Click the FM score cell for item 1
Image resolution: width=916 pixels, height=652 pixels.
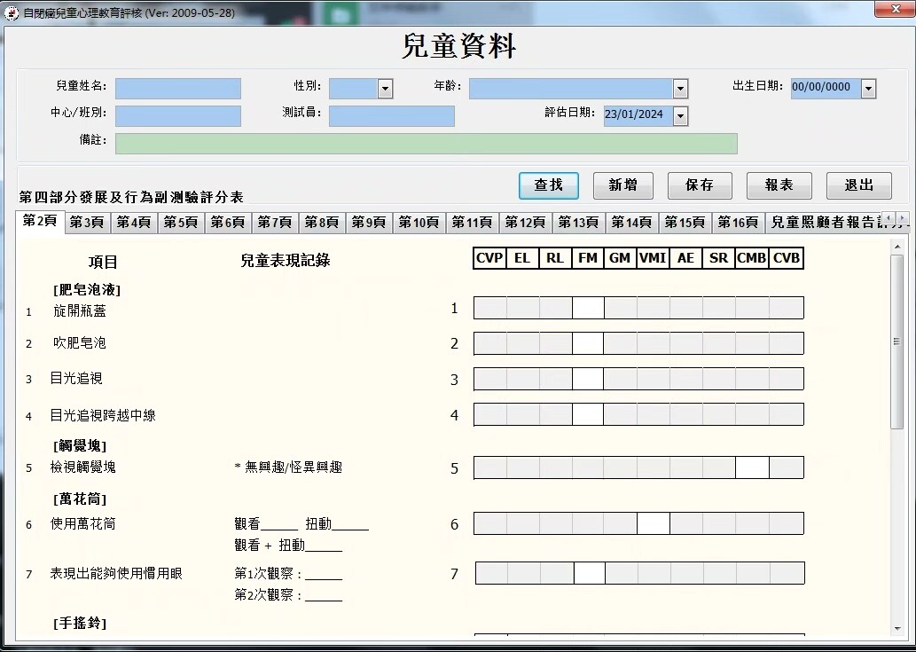click(588, 309)
